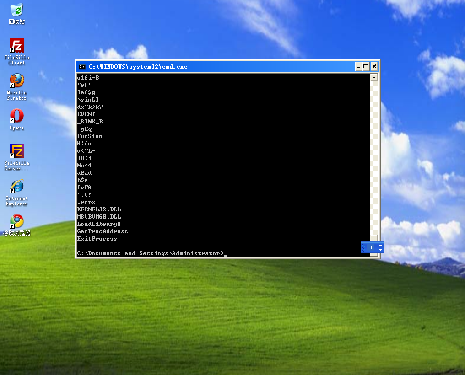Select the FileZilla Server desktop icon

(x=16, y=157)
